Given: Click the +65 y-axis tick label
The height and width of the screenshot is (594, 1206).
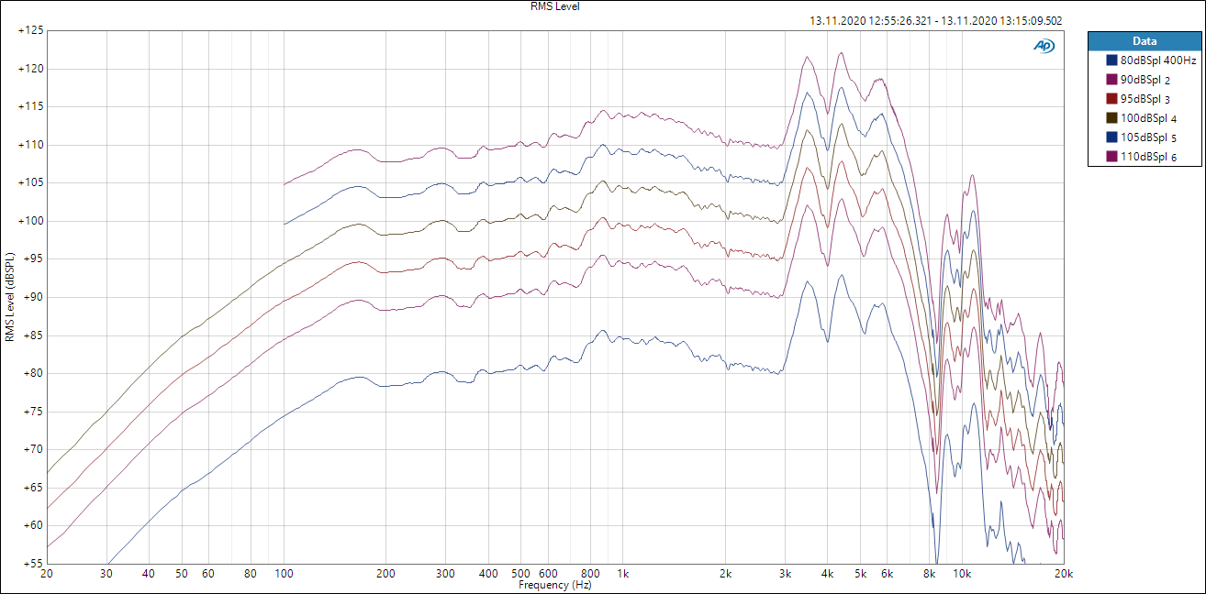Looking at the screenshot, I should click(x=31, y=488).
